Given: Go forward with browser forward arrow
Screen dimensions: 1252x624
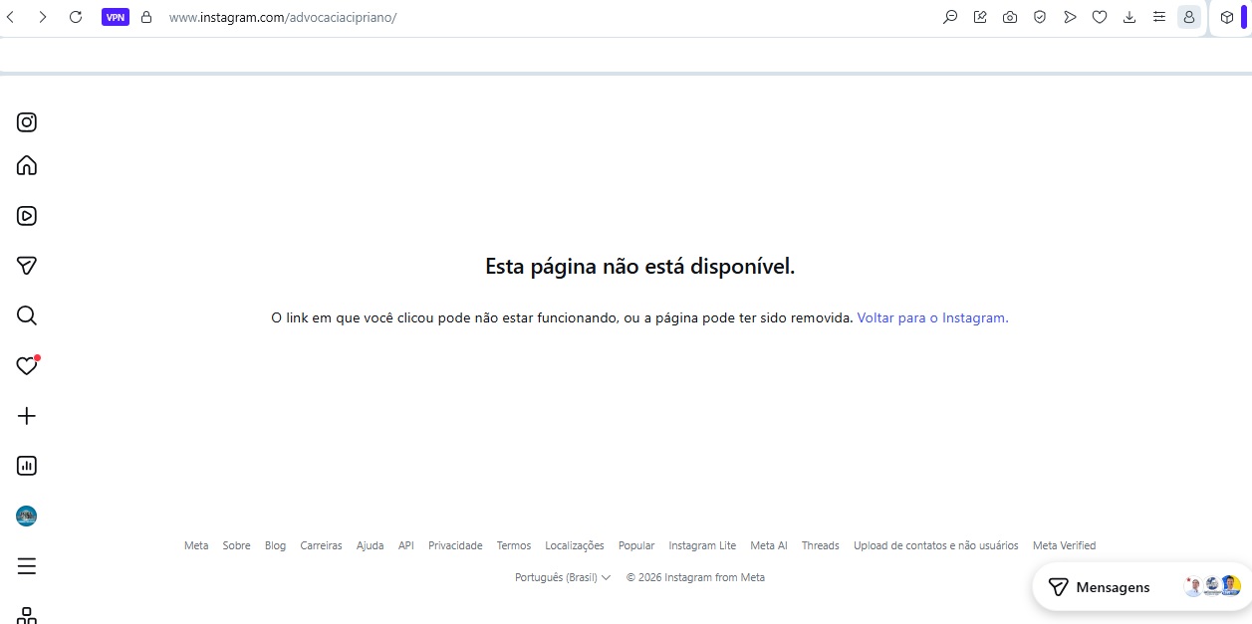Looking at the screenshot, I should click(43, 17).
